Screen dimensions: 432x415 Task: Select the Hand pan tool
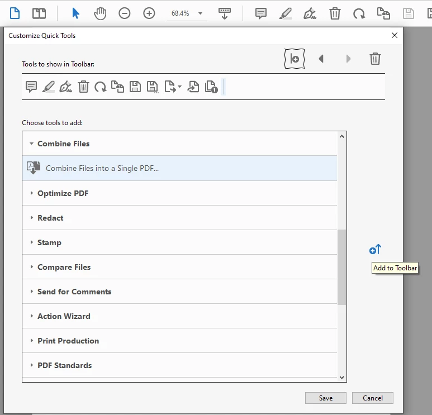[x=100, y=13]
